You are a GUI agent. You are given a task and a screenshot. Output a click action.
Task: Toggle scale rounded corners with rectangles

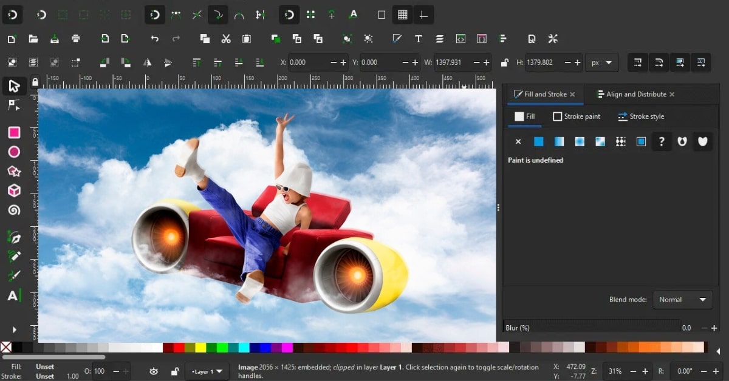(659, 62)
